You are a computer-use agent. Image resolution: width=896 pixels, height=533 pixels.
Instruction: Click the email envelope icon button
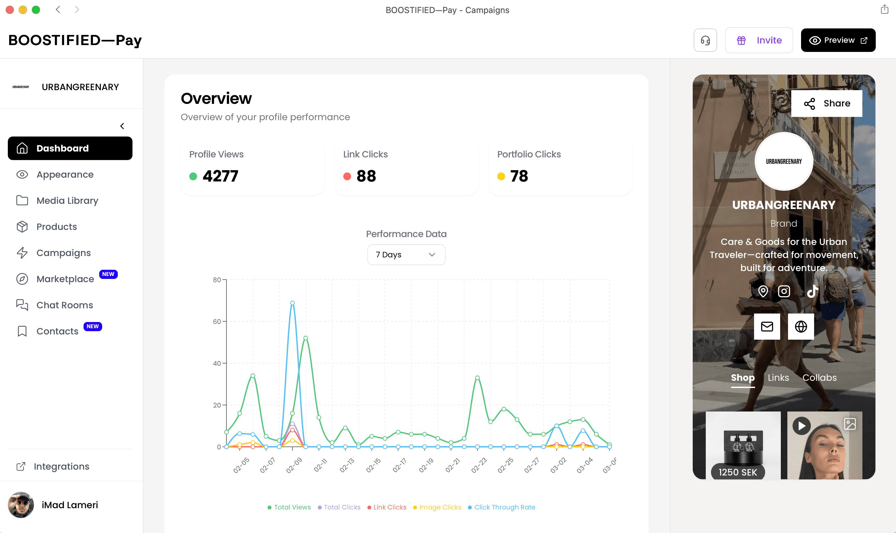pyautogui.click(x=767, y=327)
